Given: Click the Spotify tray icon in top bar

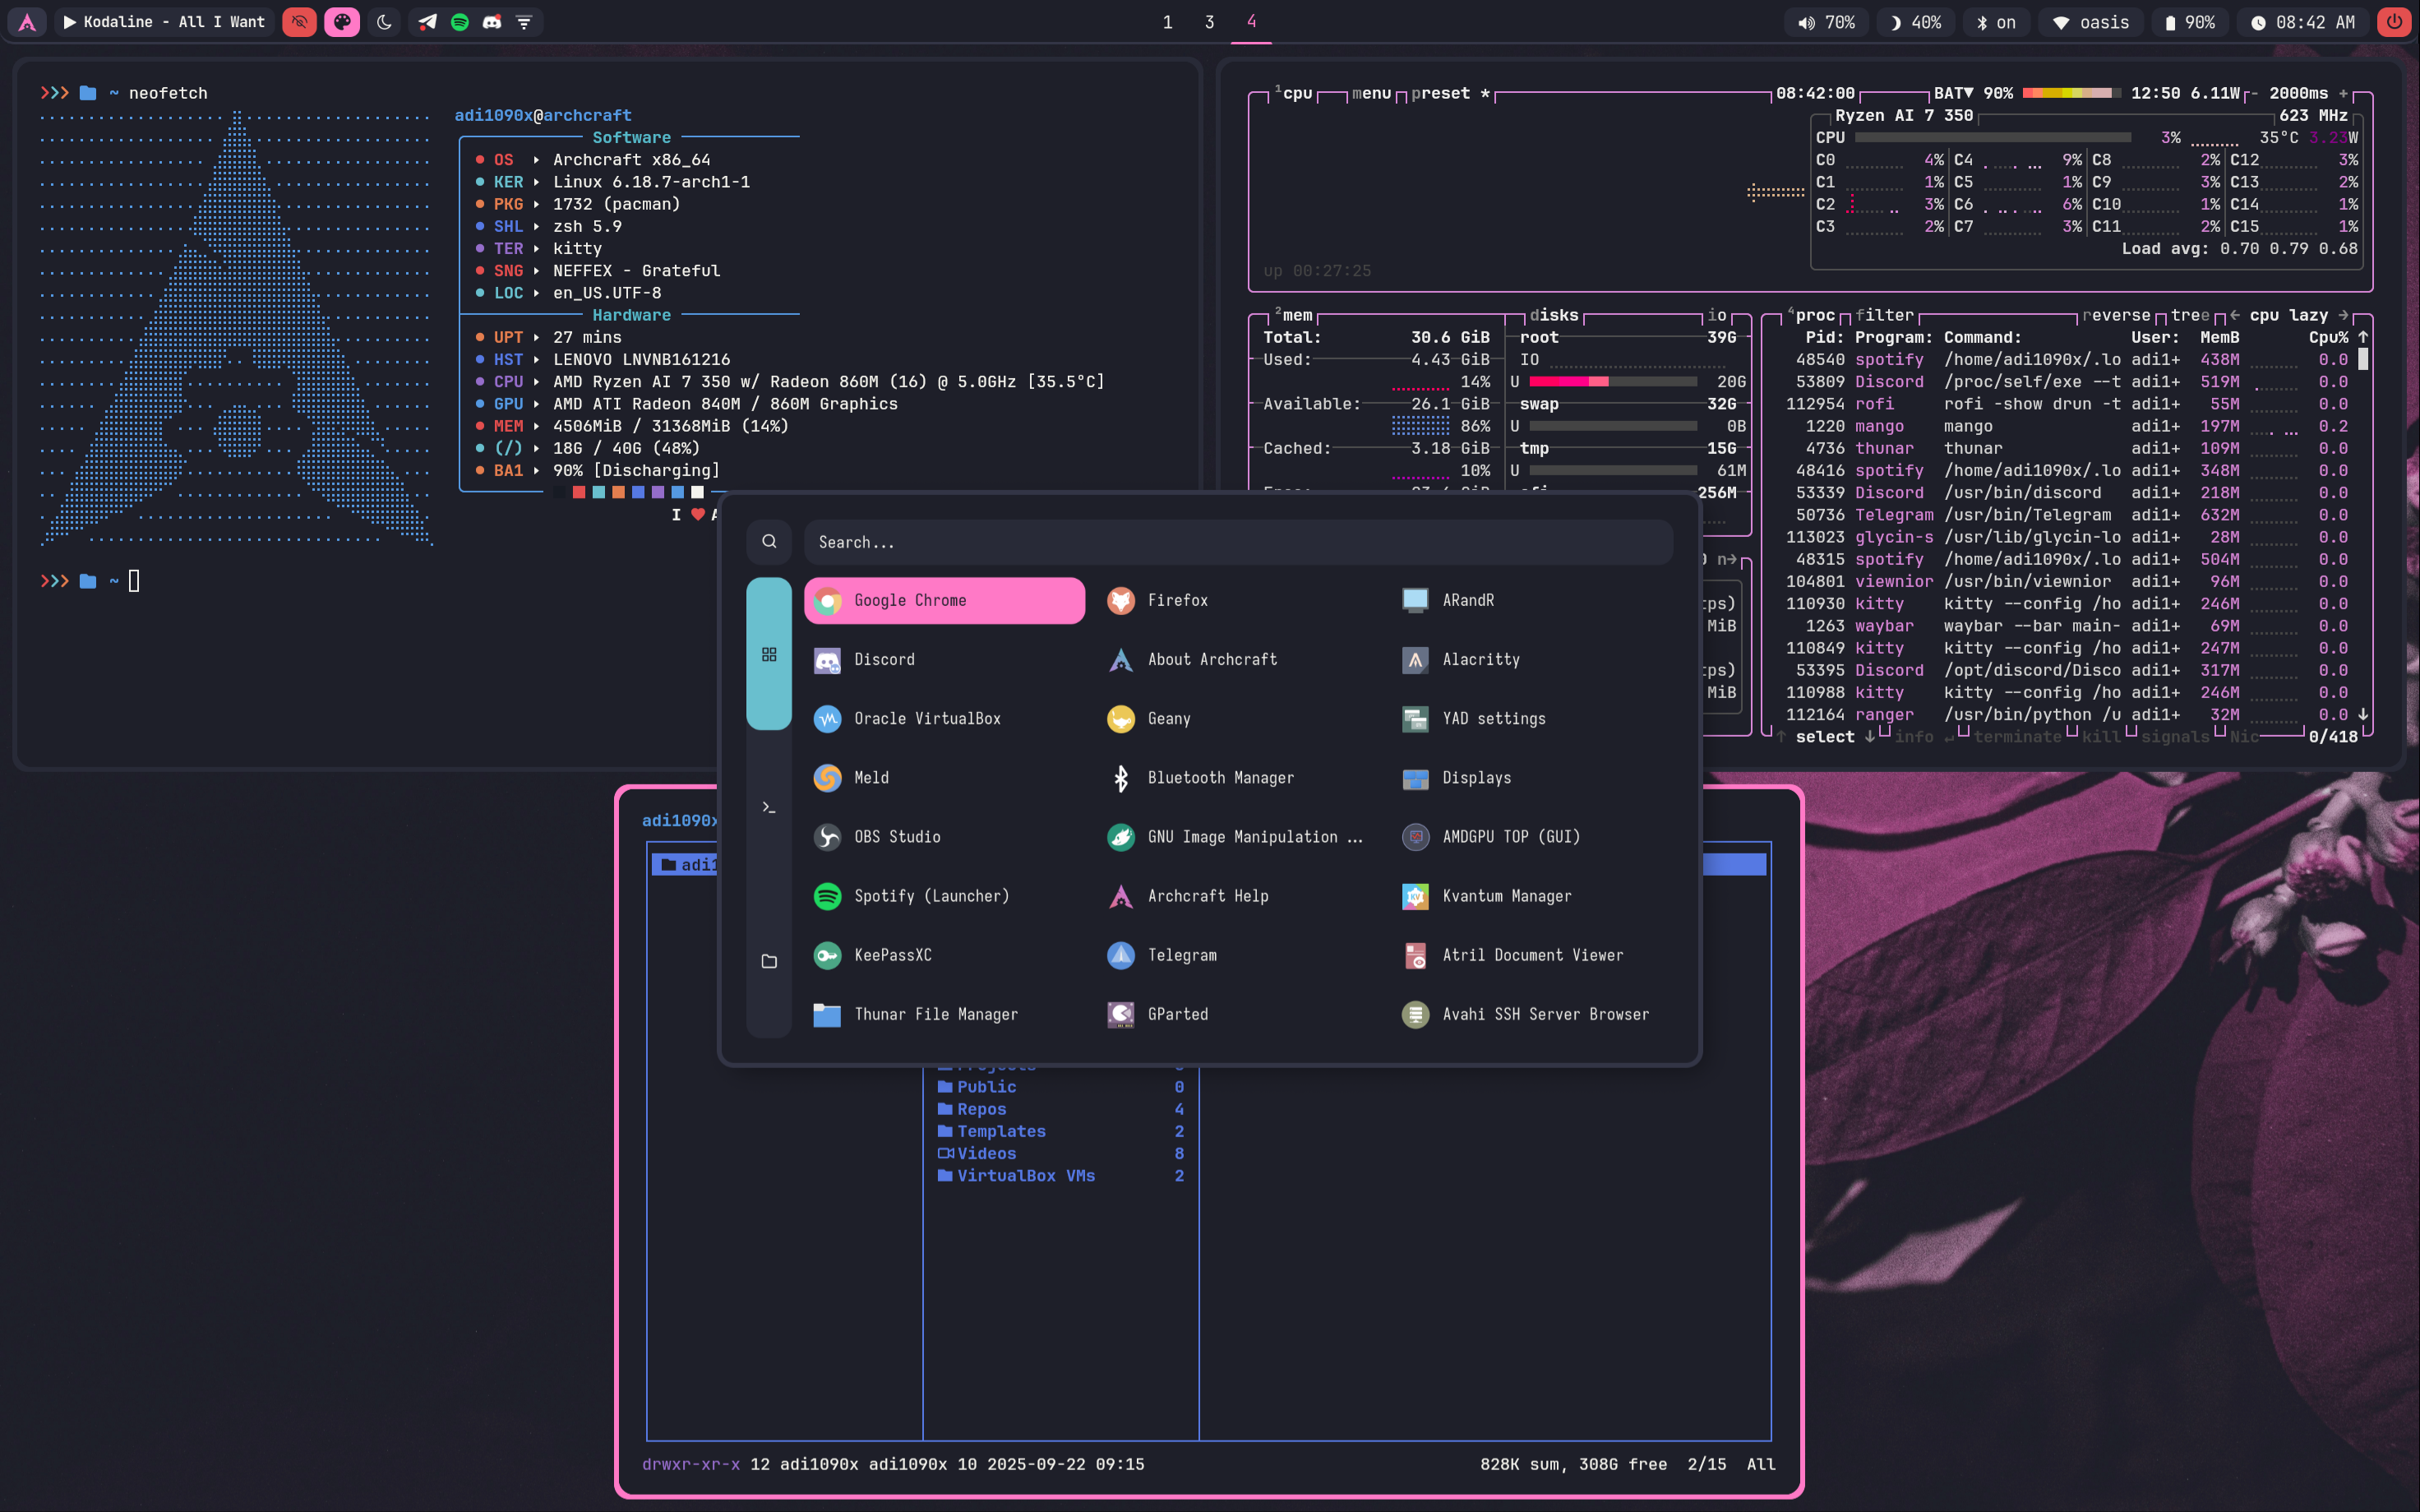Looking at the screenshot, I should coord(460,22).
